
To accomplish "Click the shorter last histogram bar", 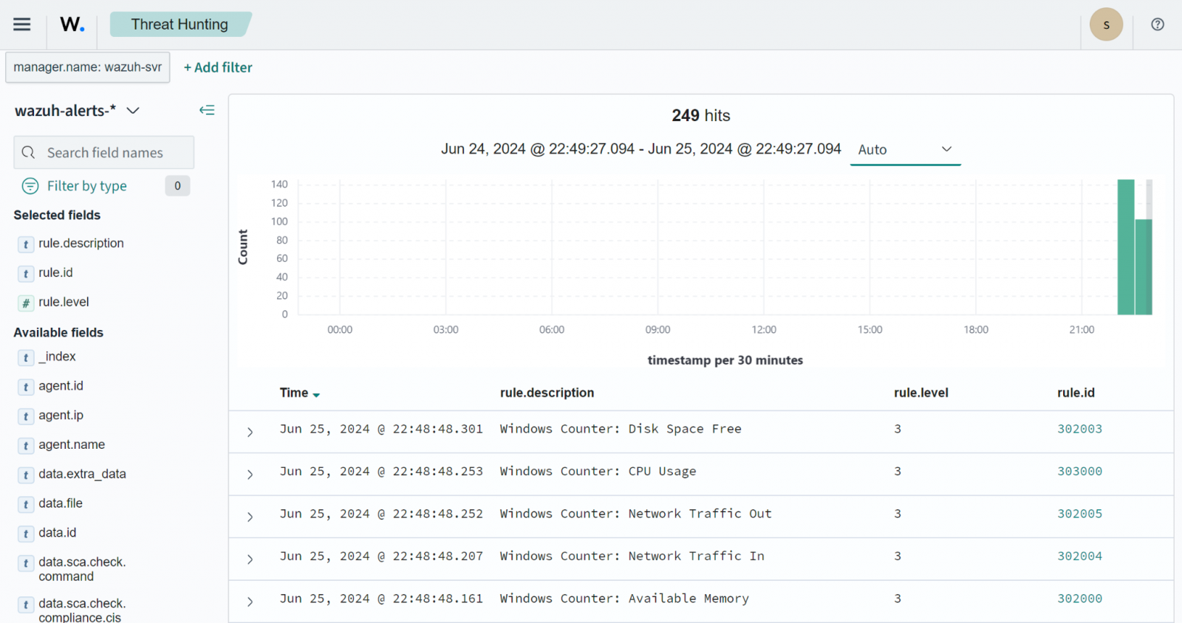I will [1144, 266].
